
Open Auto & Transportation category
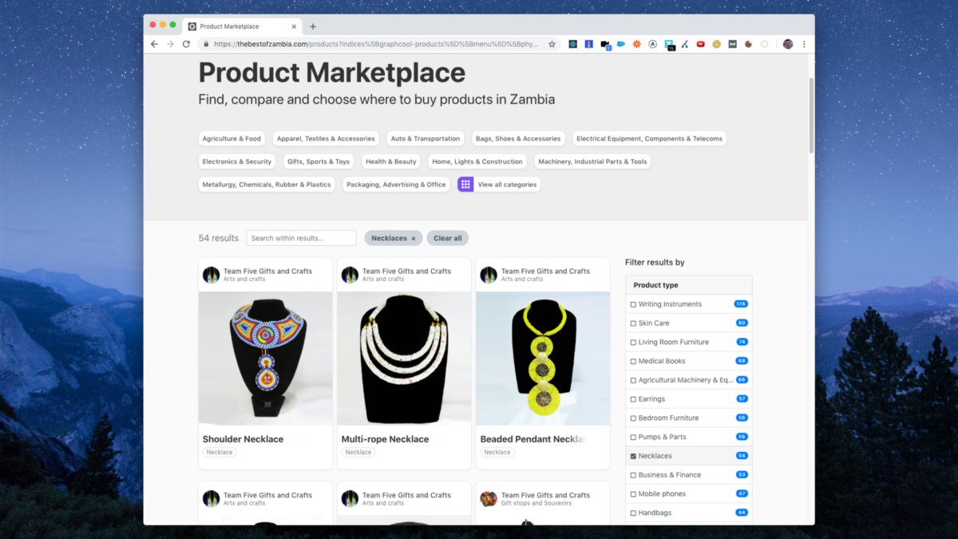[426, 139]
